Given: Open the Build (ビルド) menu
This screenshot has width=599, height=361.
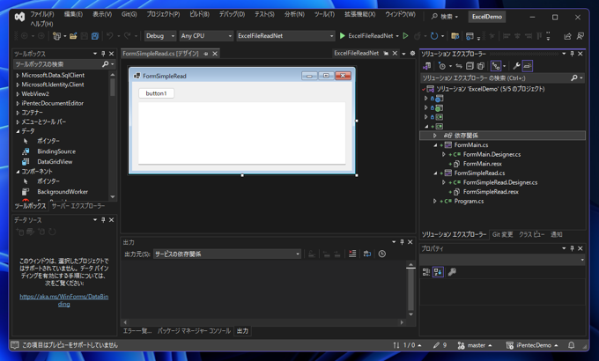Looking at the screenshot, I should pyautogui.click(x=199, y=14).
